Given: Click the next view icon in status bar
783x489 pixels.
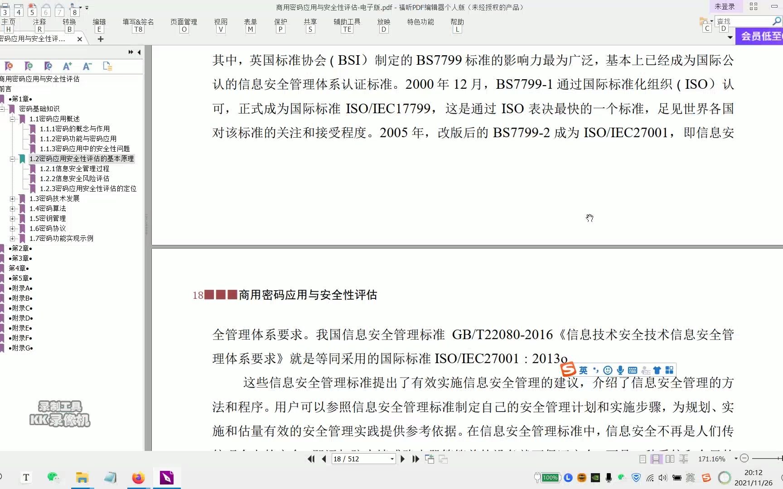Looking at the screenshot, I should click(443, 459).
